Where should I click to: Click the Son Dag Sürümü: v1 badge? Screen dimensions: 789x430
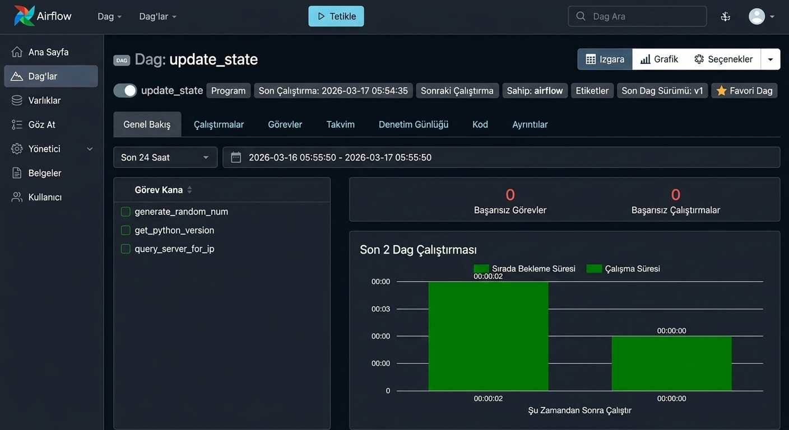(662, 91)
